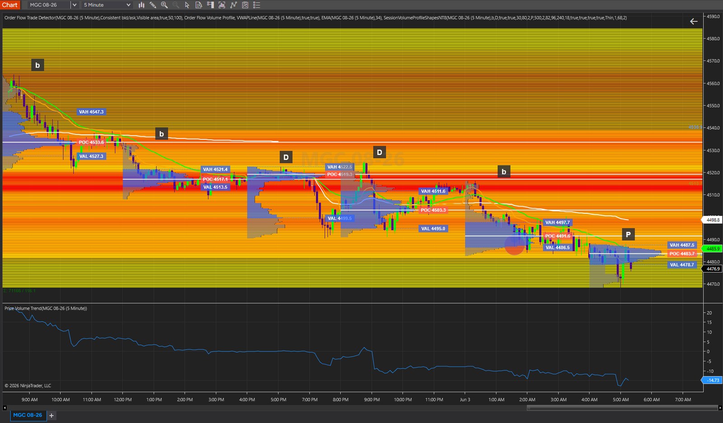The image size is (723, 423).
Task: Click the POC 4503.3 label
Action: pyautogui.click(x=433, y=210)
